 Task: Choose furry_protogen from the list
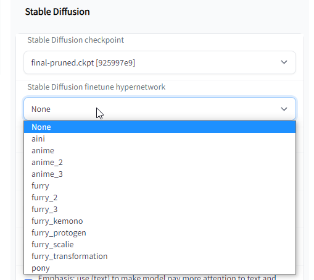coord(160,232)
